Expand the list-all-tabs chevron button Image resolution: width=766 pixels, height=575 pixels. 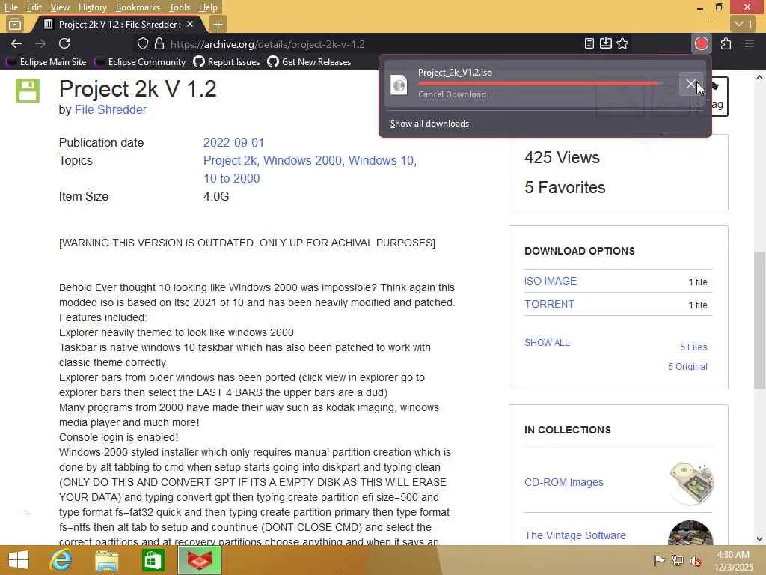[x=744, y=24]
